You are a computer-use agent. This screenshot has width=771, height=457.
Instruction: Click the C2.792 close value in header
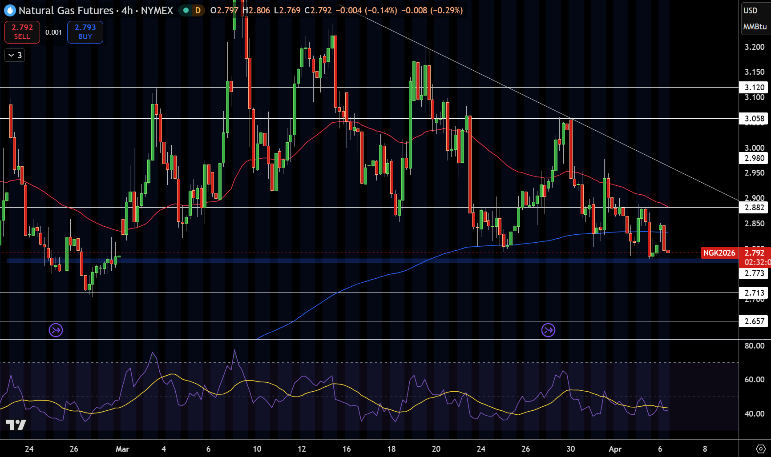(x=318, y=10)
